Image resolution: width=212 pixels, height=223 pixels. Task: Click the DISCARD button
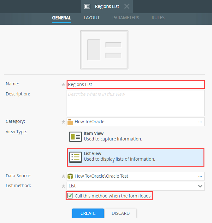click(121, 213)
